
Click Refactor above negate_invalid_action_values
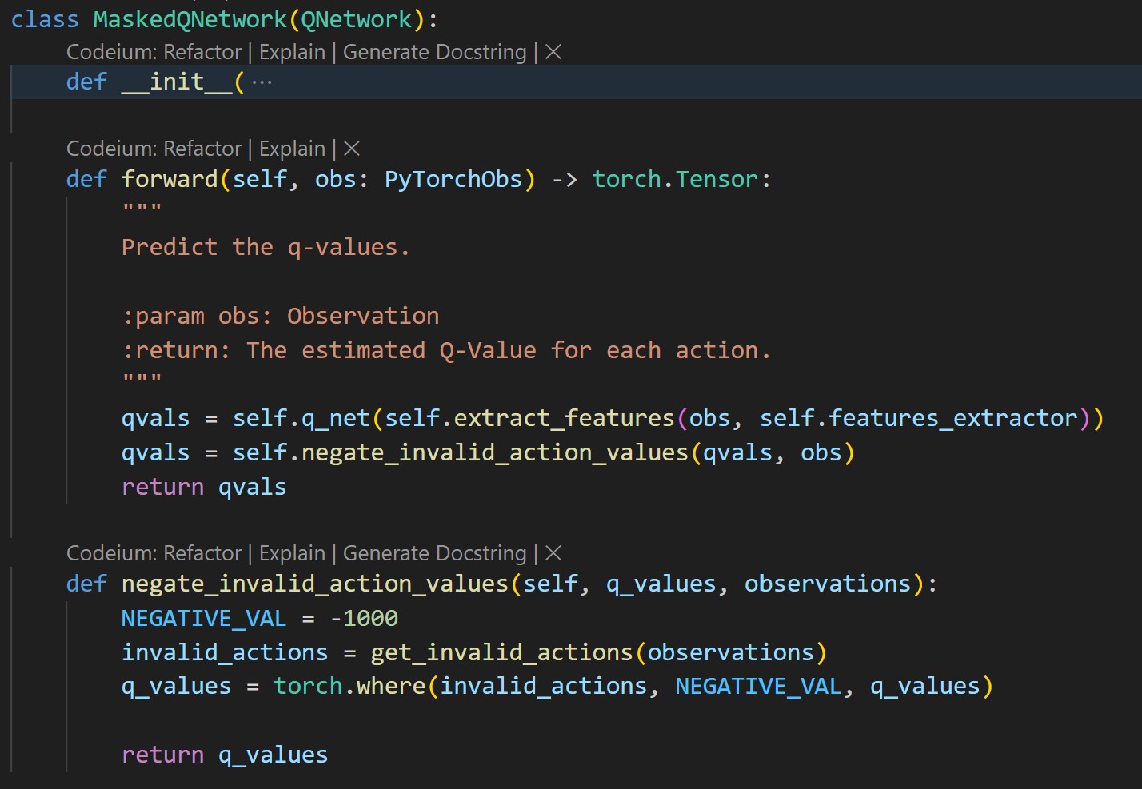pyautogui.click(x=202, y=552)
